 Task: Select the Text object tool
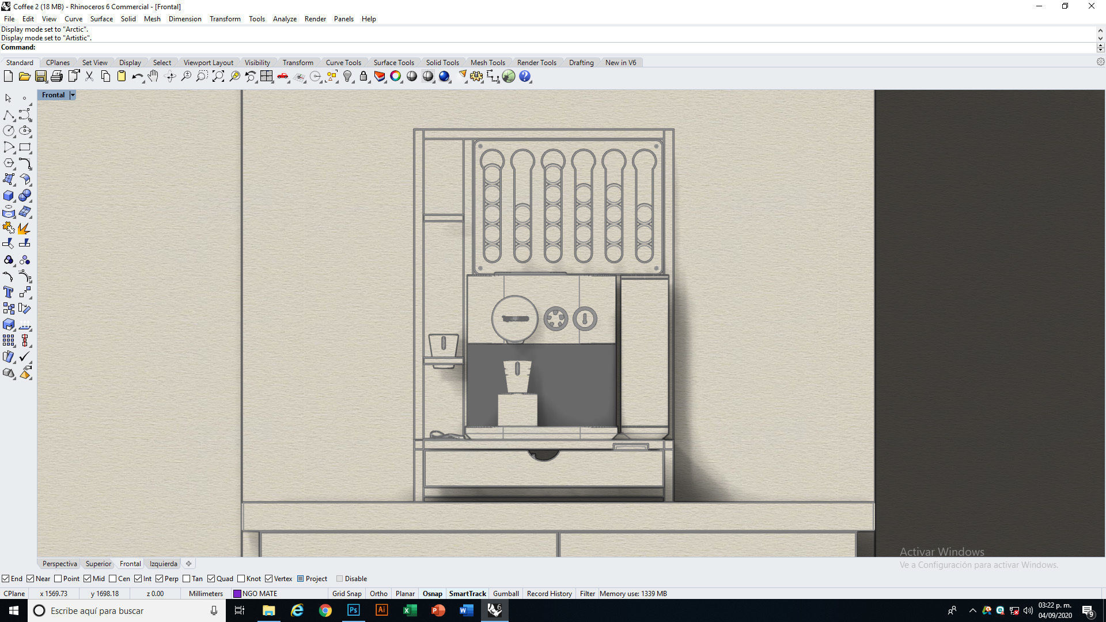pos(9,292)
